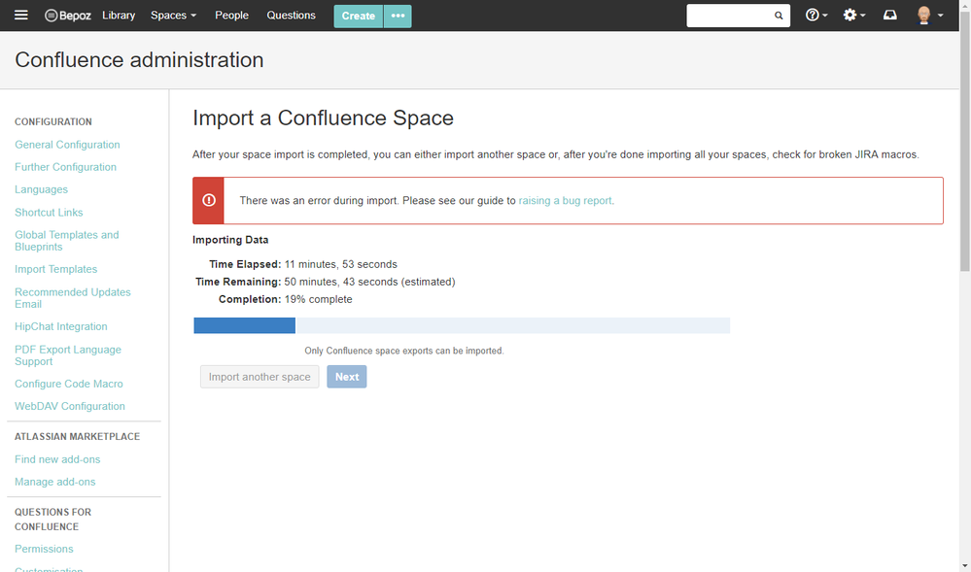Click the search magnifier icon

point(779,16)
